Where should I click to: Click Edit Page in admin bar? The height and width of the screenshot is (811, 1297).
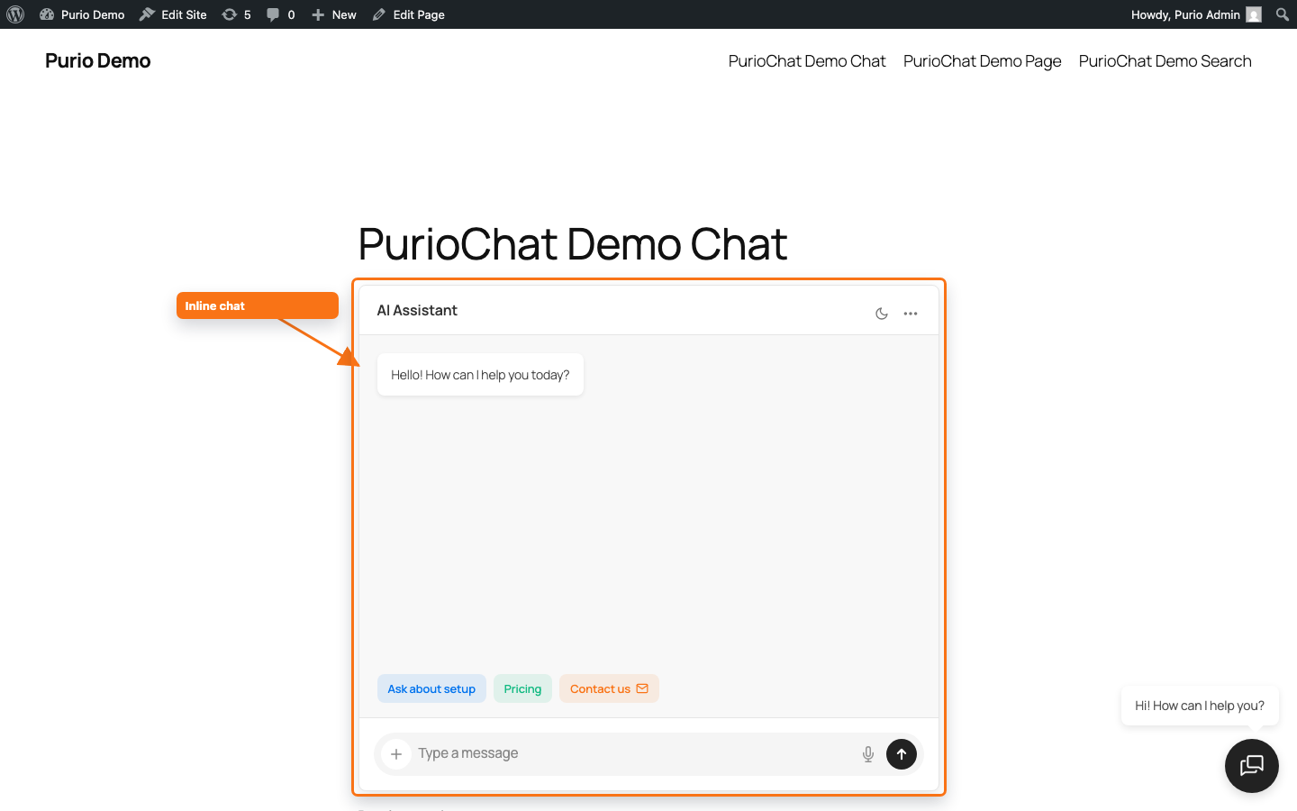[408, 14]
